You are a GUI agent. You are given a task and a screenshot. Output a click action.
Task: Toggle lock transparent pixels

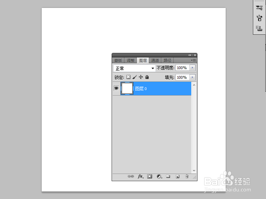pos(128,77)
